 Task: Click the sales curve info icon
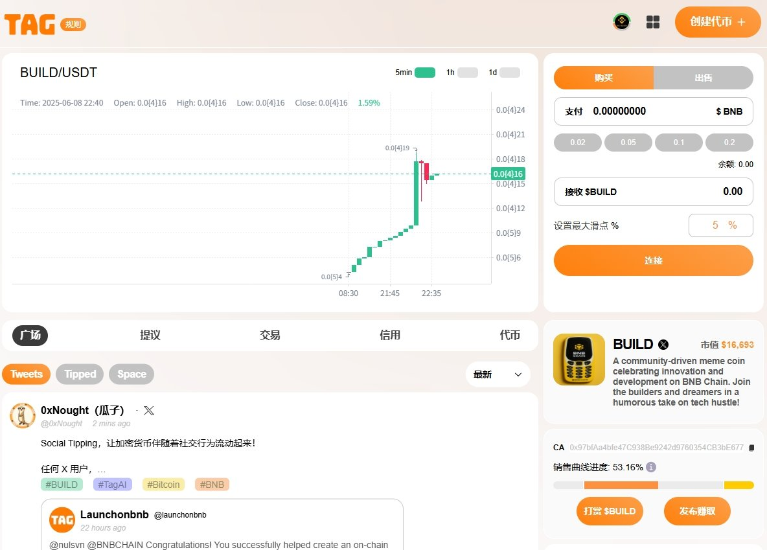650,467
